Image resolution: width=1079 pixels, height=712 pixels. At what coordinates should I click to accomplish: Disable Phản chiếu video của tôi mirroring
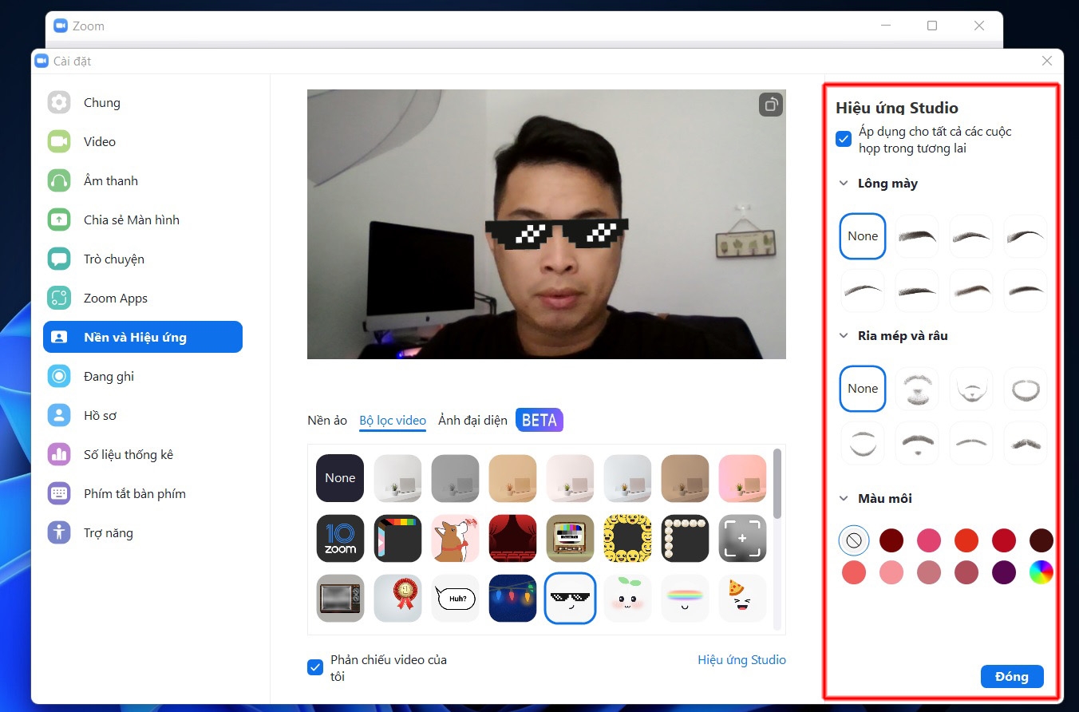tap(314, 667)
